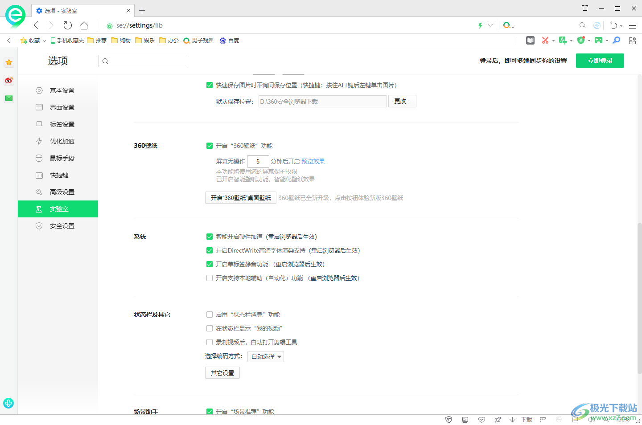Image resolution: width=642 pixels, height=425 pixels.
Task: Open the 预览效果 link
Action: click(313, 161)
